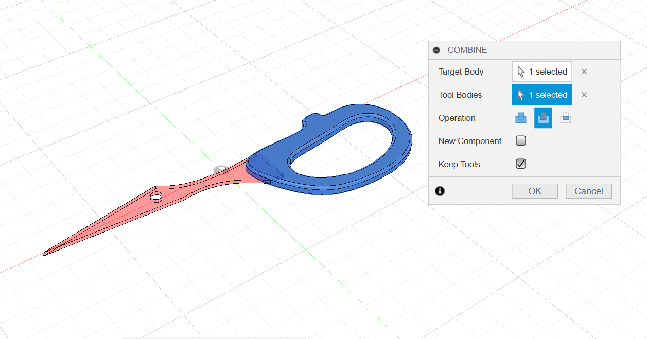647x339 pixels.
Task: Clear the Tool Bodies selection
Action: (584, 95)
